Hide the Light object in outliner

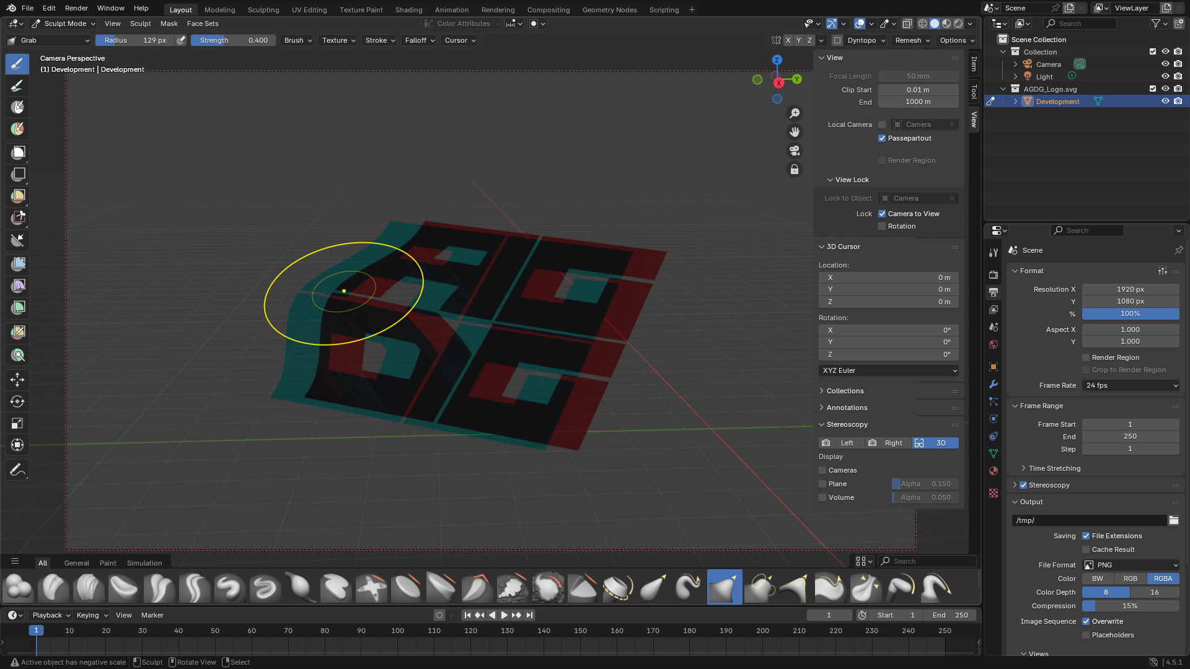tap(1165, 77)
